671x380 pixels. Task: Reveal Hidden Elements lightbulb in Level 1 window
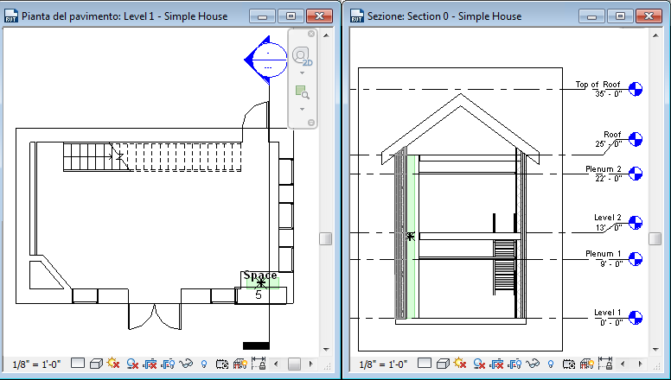click(x=204, y=364)
